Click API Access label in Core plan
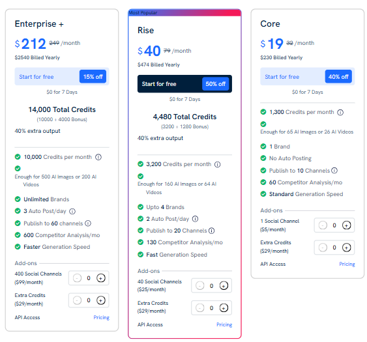This screenshot has height=342, width=367. click(x=273, y=264)
